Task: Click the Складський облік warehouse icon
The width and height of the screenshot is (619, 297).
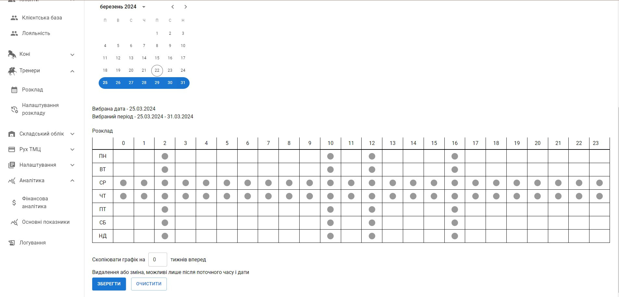Action: tap(12, 134)
